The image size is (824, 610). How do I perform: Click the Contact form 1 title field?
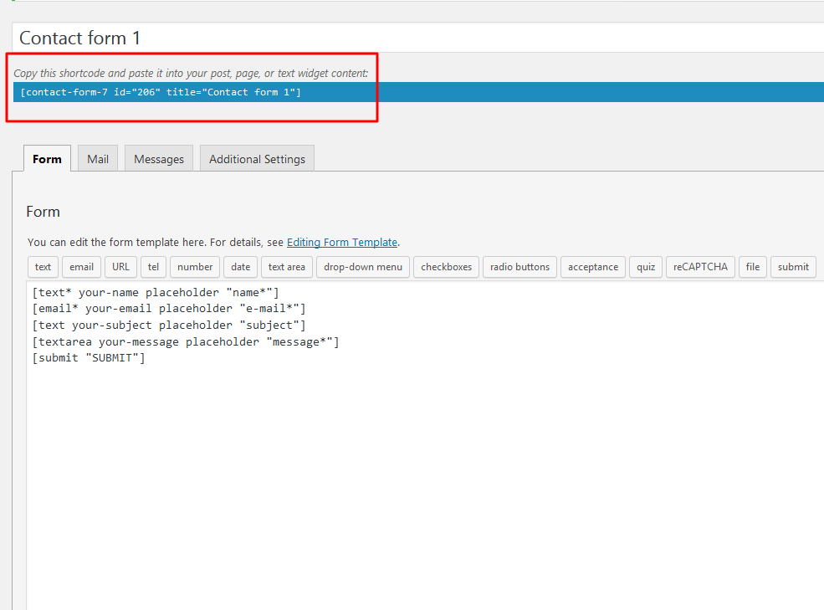[418, 38]
